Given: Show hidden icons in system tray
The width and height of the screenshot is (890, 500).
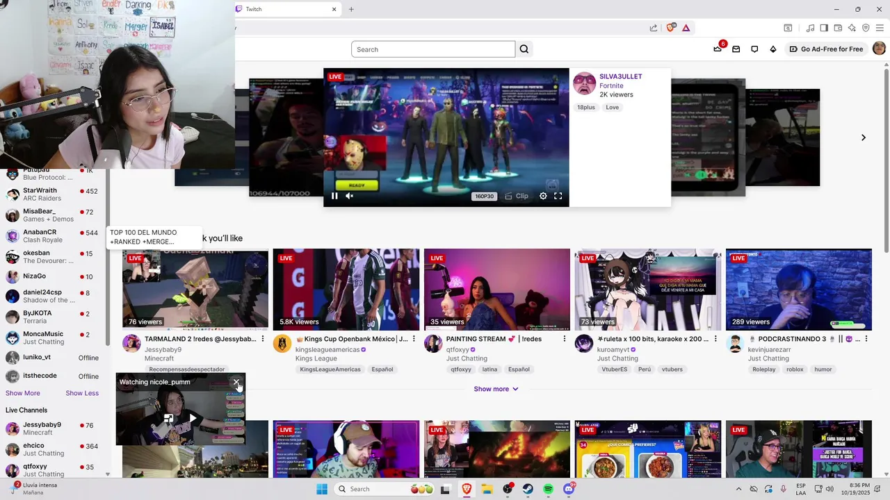Looking at the screenshot, I should [x=738, y=489].
